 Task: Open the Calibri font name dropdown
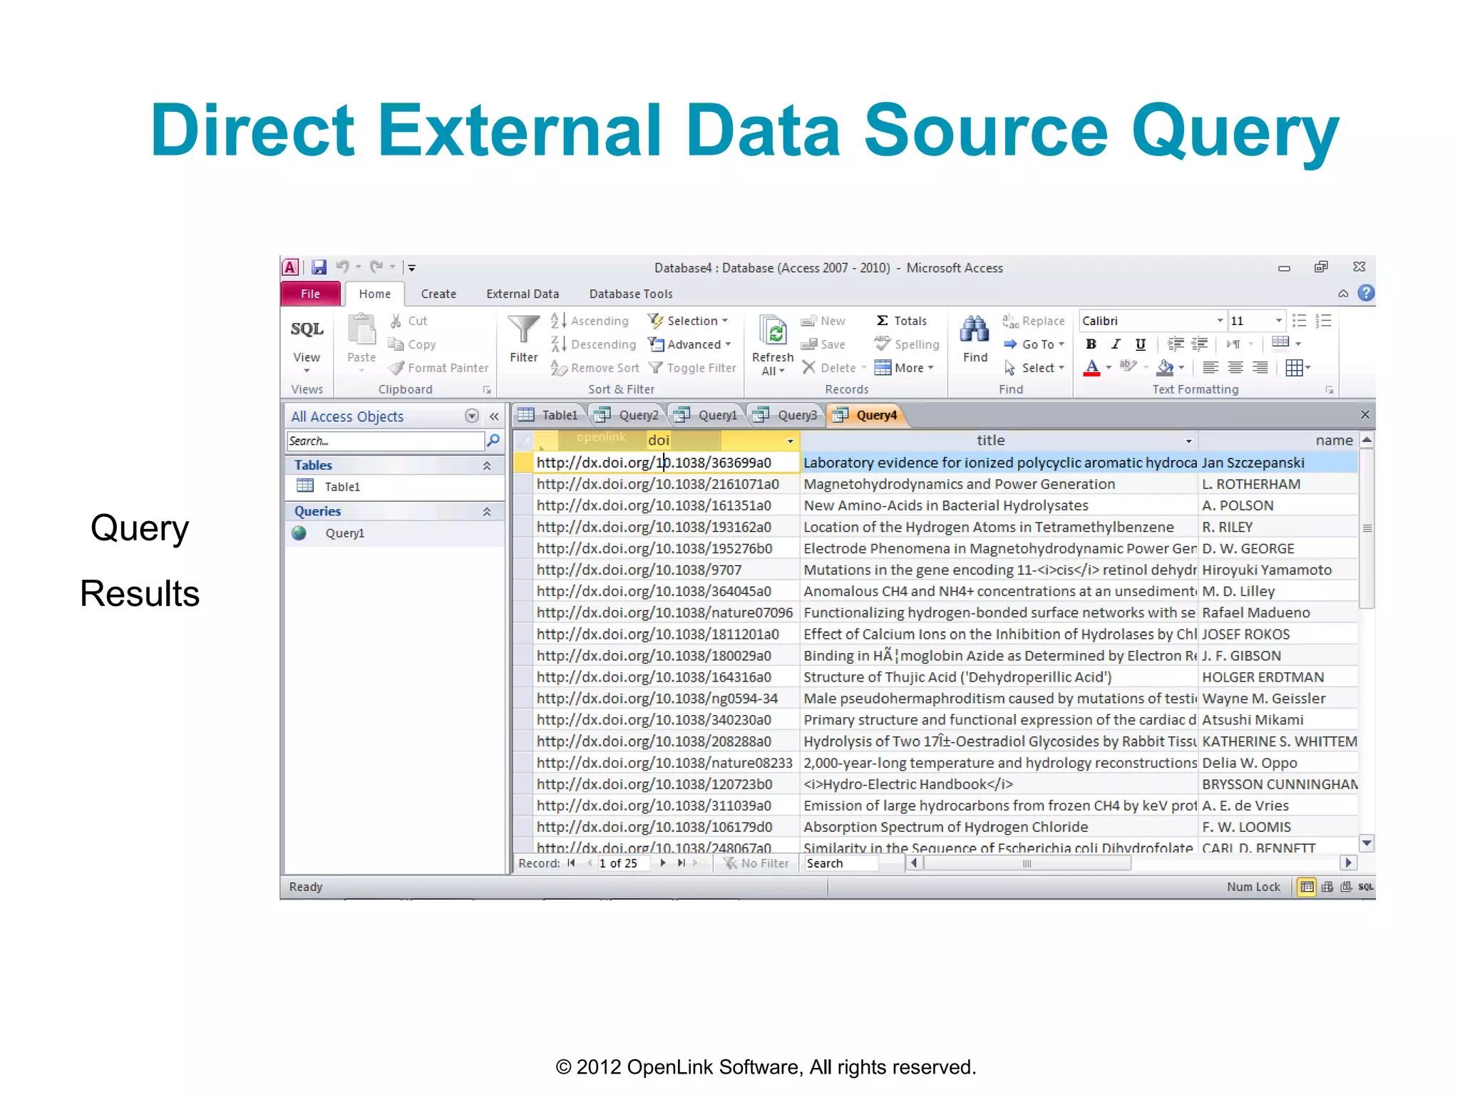coord(1220,321)
